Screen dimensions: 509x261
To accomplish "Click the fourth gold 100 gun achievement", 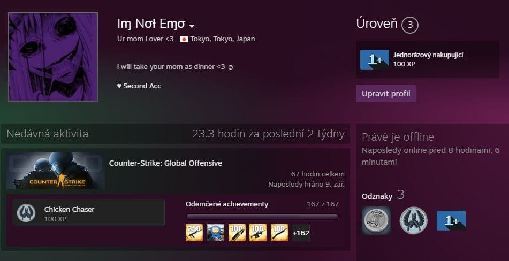I will [258, 233].
